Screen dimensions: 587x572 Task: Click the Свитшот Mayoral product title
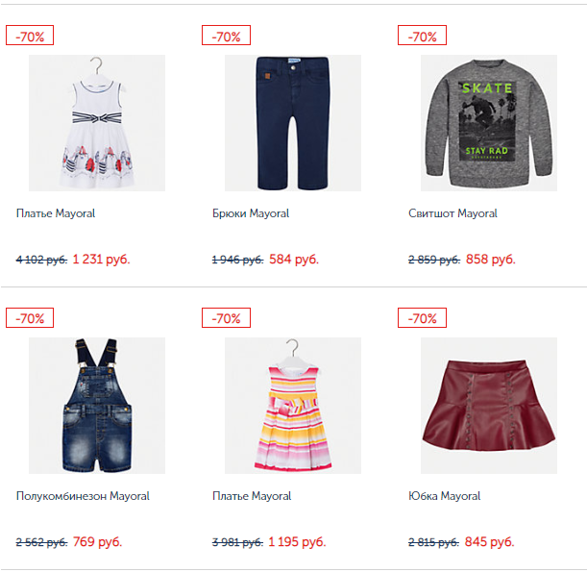(x=452, y=213)
